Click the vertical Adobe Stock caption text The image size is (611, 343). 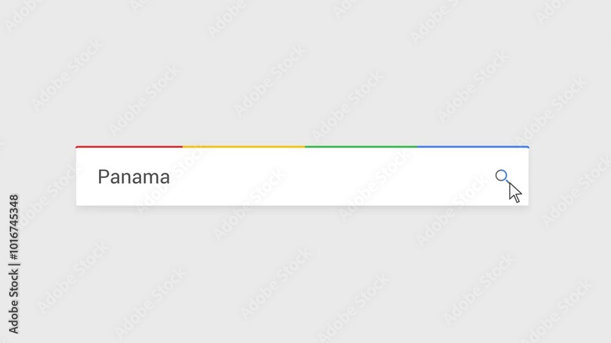[13, 264]
